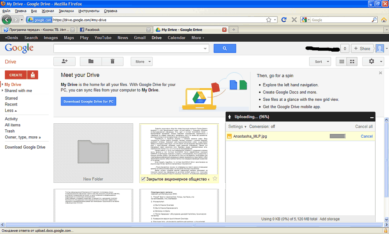Uncheck the Закрытое акционерное общество checkbox
This screenshot has width=389, height=234.
click(x=143, y=179)
